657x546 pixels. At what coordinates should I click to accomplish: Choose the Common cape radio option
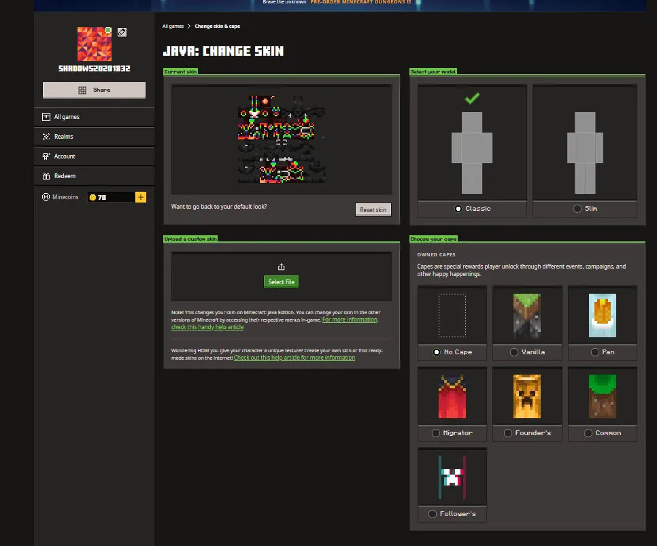(x=588, y=433)
